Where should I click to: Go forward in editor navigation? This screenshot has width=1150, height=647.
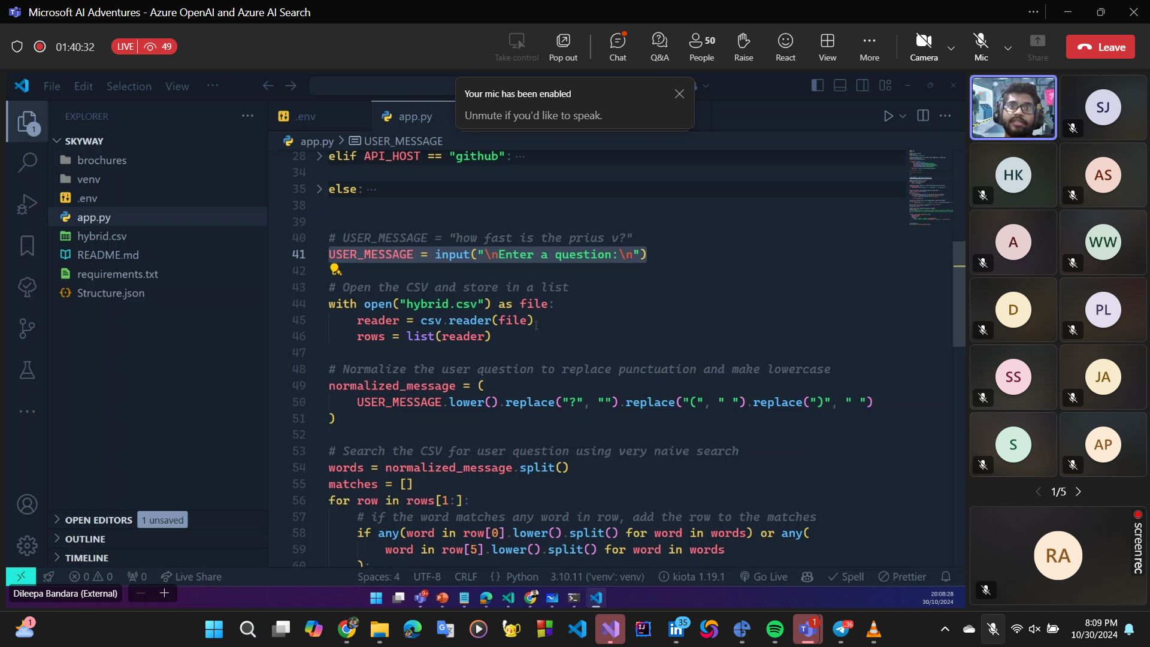[x=290, y=86]
